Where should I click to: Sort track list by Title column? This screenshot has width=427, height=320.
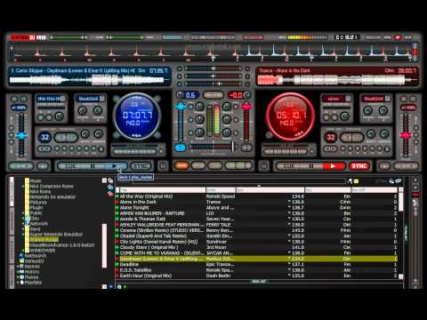(162, 189)
